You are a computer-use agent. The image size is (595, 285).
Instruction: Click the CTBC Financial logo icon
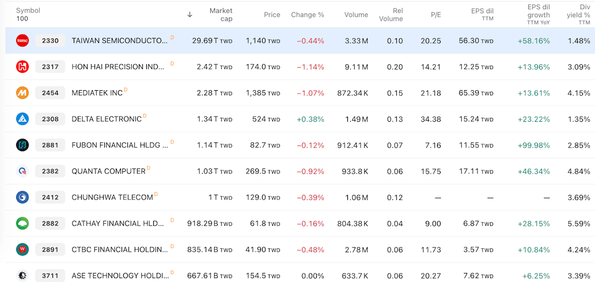pyautogui.click(x=22, y=249)
